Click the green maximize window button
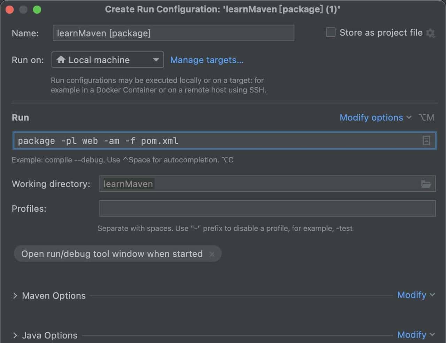 37,10
